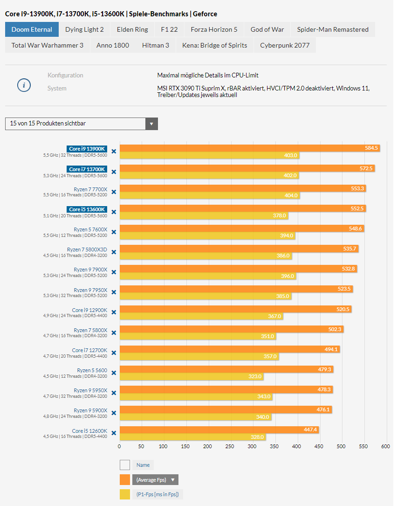Click the highlighted Core i5 13600K label
397x506 pixels.
(x=87, y=209)
